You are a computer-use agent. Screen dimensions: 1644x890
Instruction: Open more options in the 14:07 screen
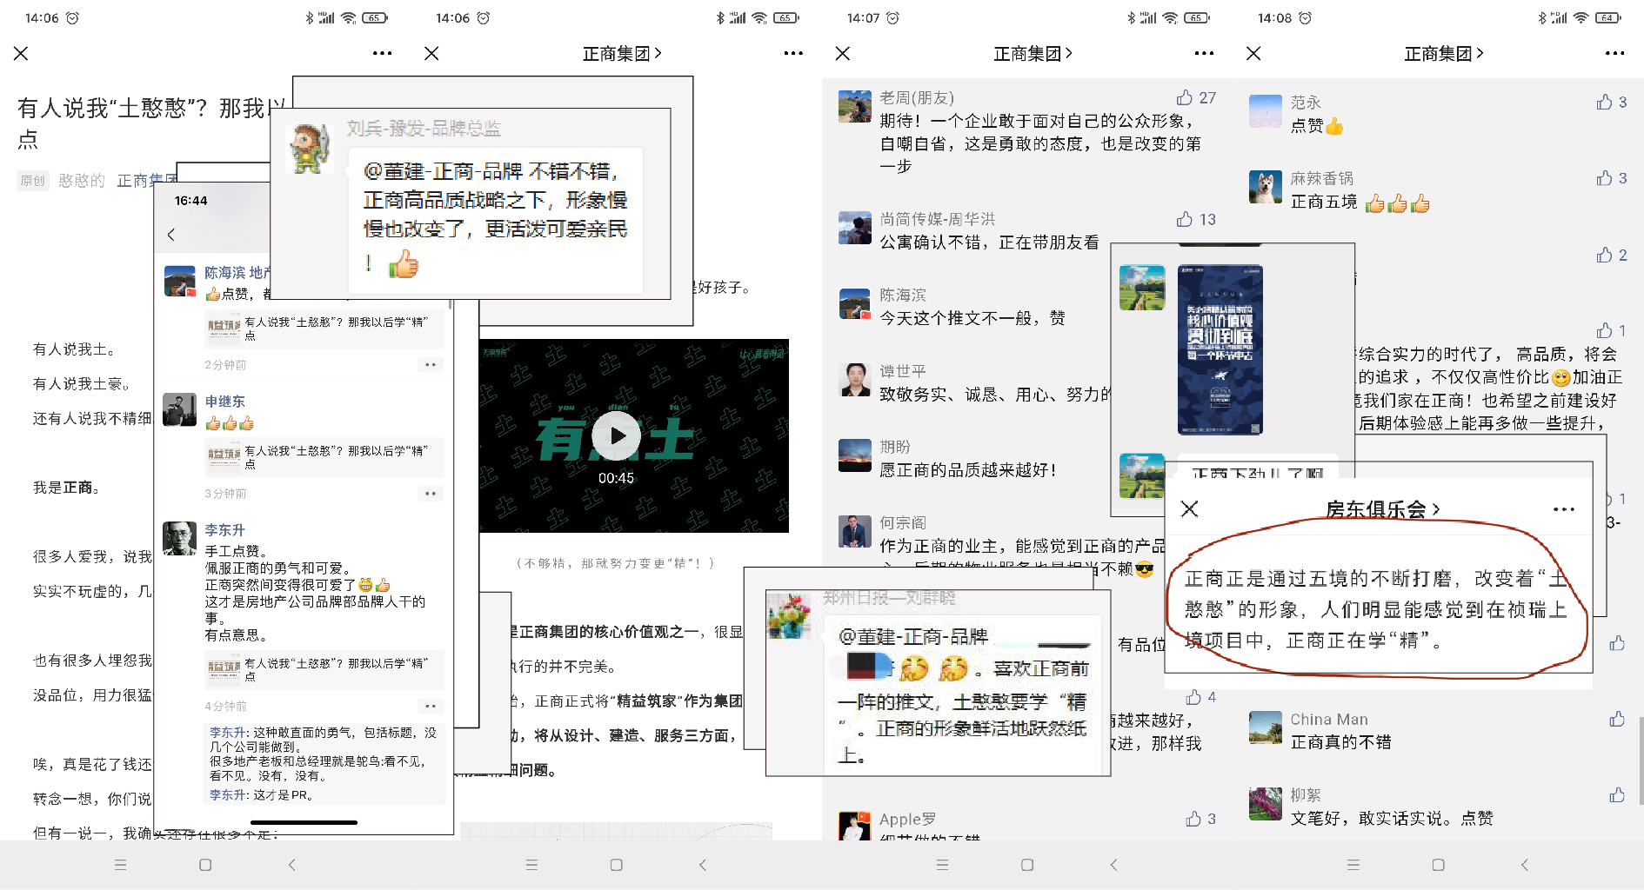[x=1204, y=53]
